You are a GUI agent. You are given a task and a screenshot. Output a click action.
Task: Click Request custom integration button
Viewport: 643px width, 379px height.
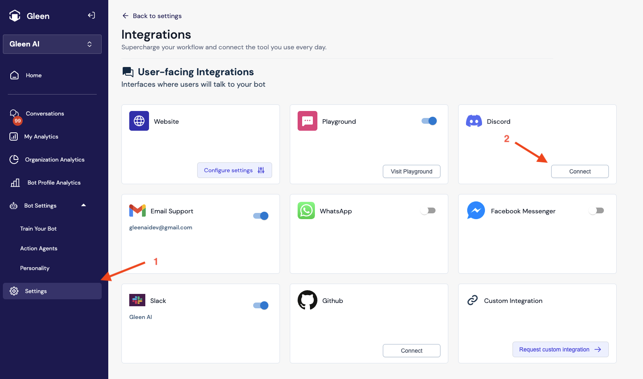tap(560, 349)
